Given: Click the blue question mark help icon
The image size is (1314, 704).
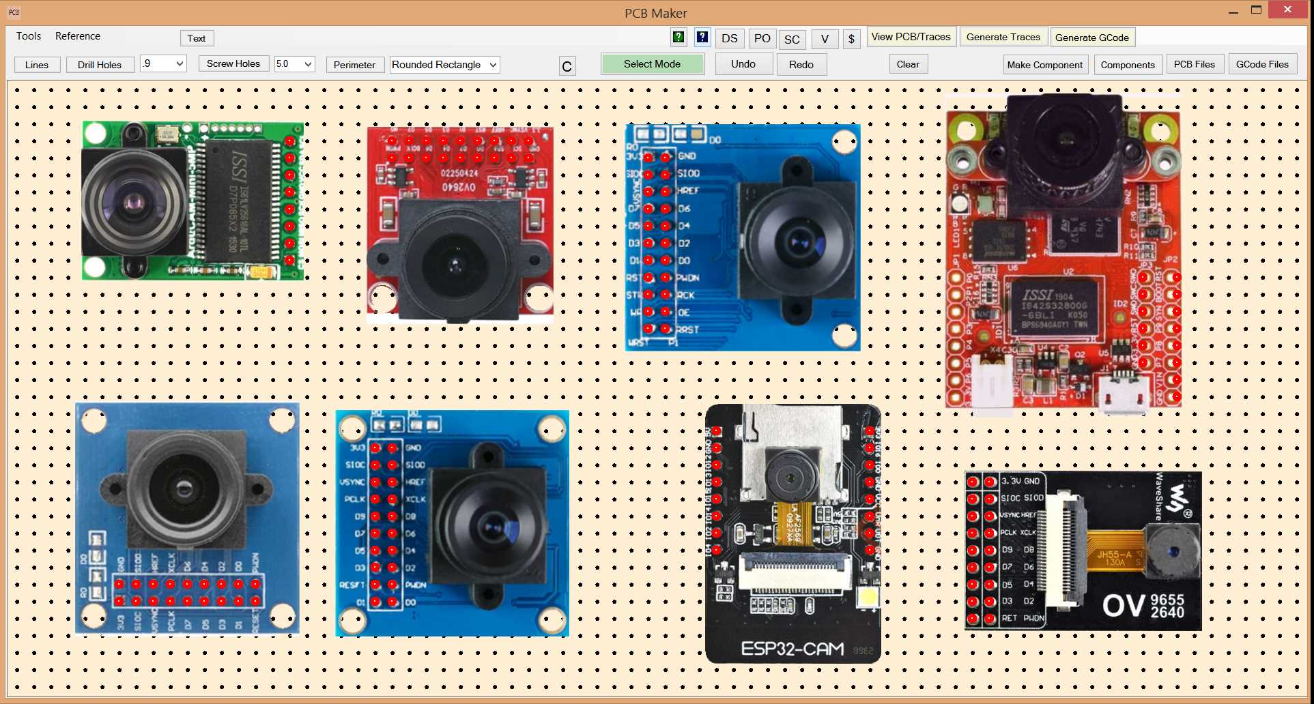Looking at the screenshot, I should pos(702,38).
